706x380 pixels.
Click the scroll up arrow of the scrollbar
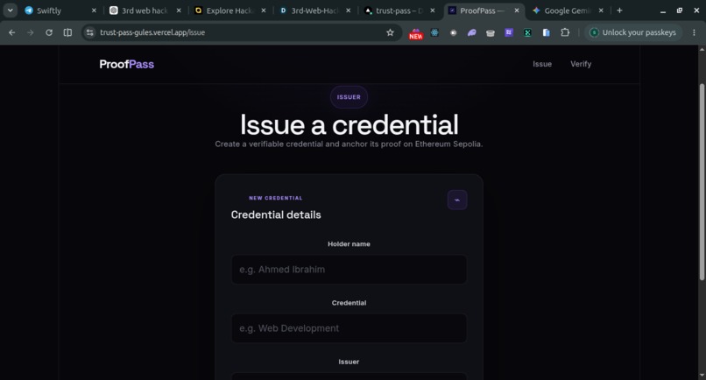click(x=702, y=49)
